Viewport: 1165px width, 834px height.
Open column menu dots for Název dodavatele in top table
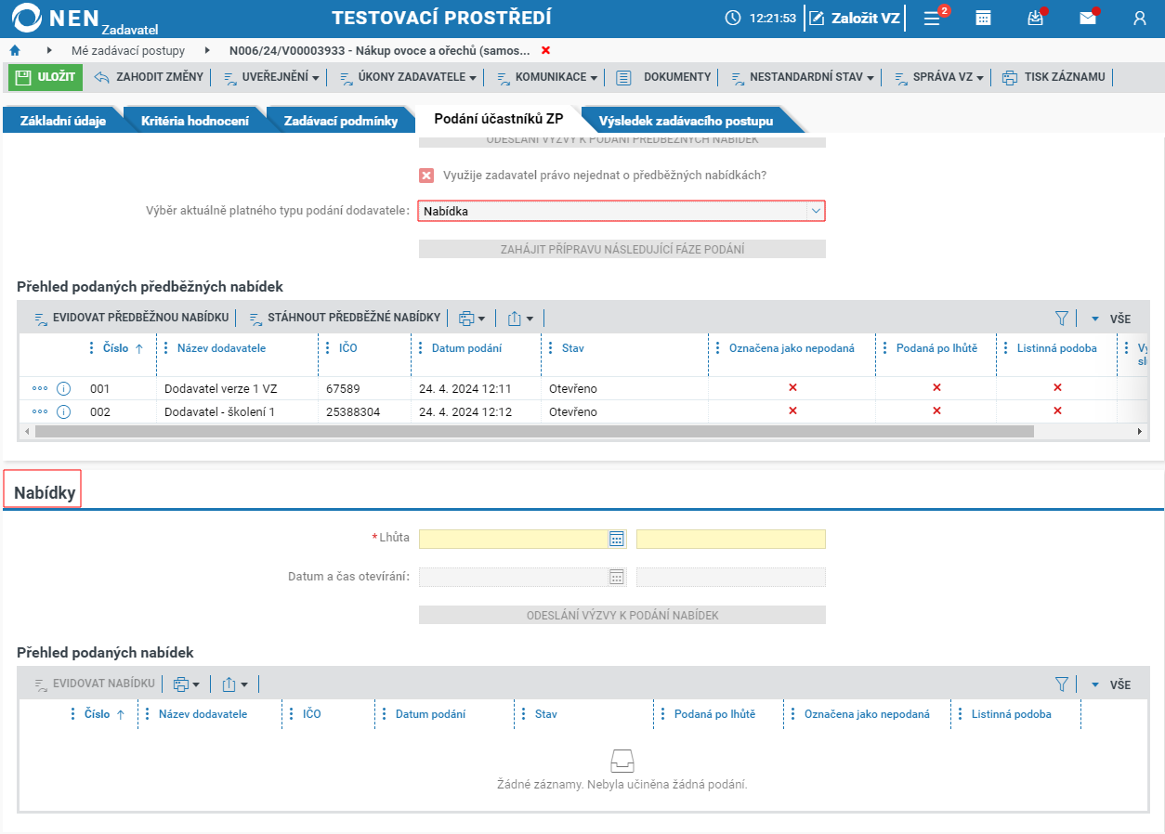click(x=166, y=348)
